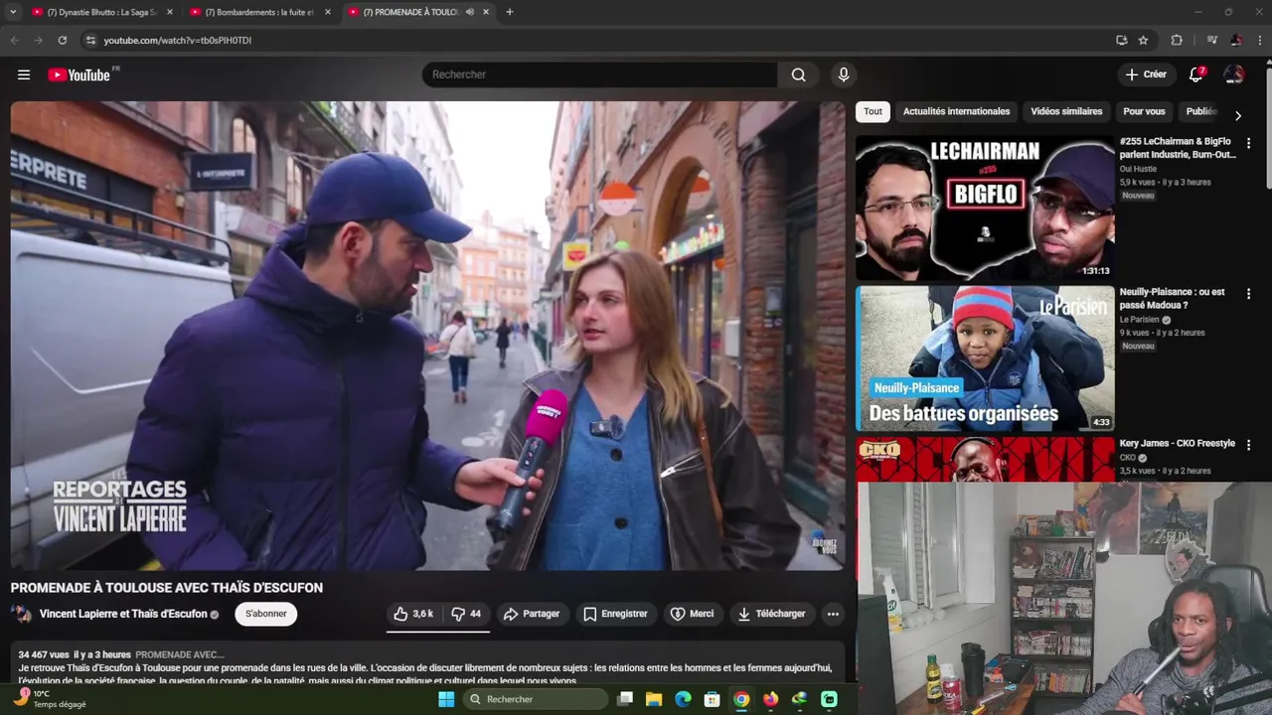
Task: Open a new browser tab
Action: point(510,12)
